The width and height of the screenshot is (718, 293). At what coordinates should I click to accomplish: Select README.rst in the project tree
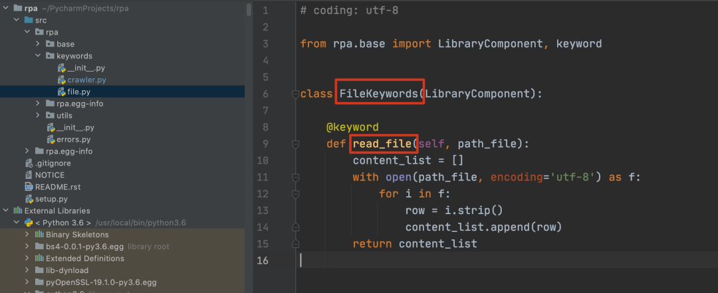(58, 187)
